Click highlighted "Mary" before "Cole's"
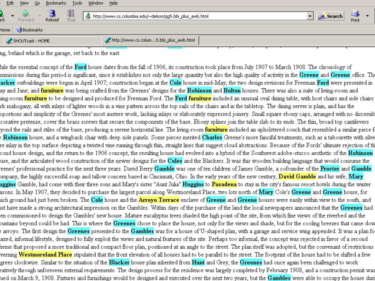Viewport: 375px width, 281px height. 266,192
